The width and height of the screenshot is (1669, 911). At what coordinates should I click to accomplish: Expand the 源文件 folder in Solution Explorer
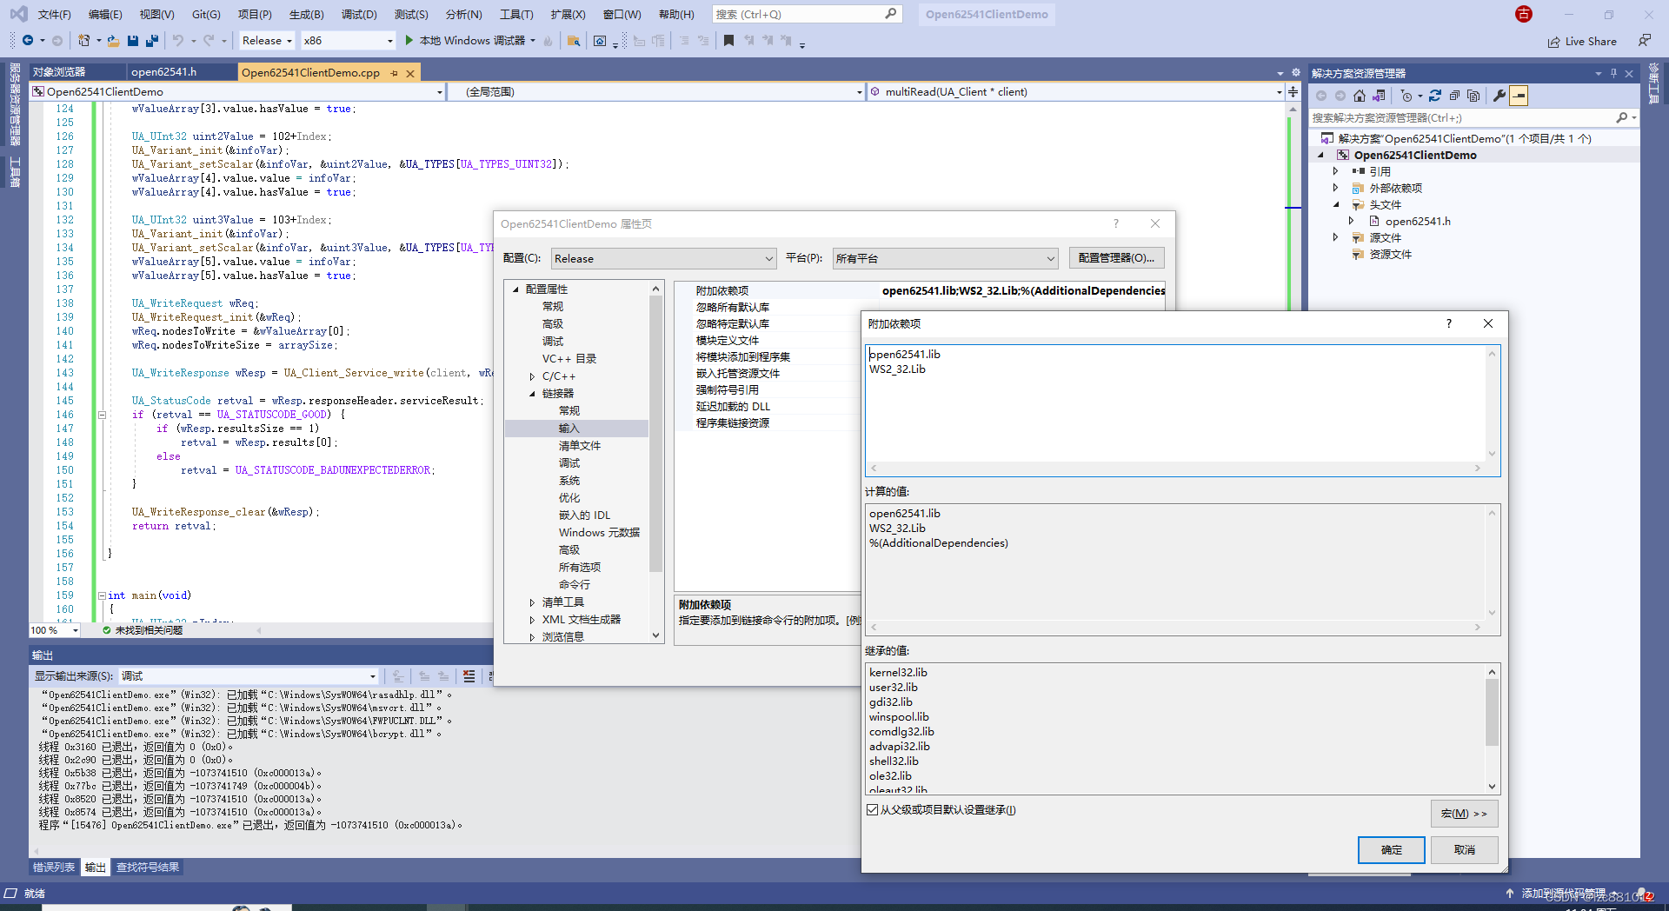click(x=1336, y=237)
